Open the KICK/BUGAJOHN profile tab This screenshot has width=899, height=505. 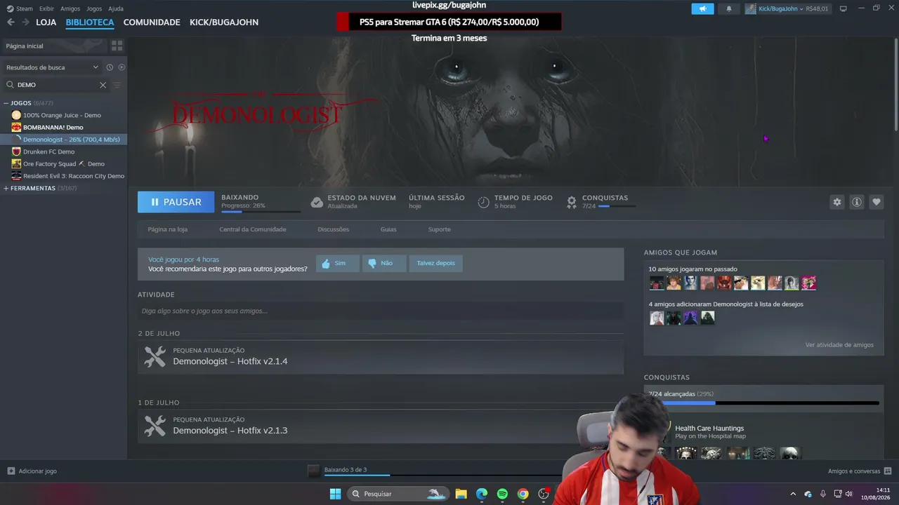click(224, 22)
